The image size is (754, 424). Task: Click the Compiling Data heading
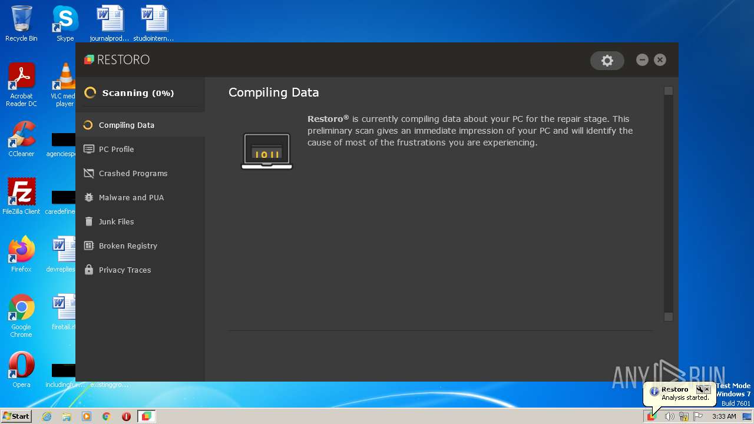click(273, 92)
